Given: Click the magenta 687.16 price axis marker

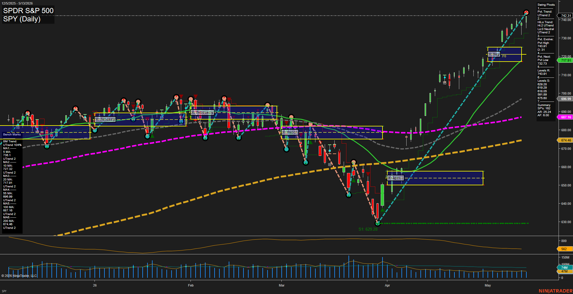Looking at the screenshot, I should [565, 117].
